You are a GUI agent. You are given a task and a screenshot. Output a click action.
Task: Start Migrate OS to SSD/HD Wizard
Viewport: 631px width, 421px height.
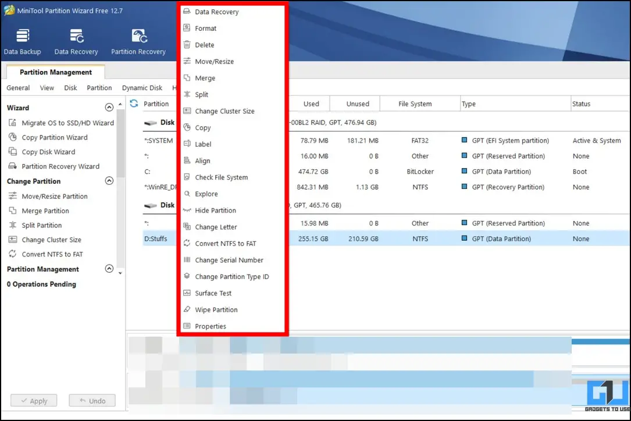click(61, 123)
